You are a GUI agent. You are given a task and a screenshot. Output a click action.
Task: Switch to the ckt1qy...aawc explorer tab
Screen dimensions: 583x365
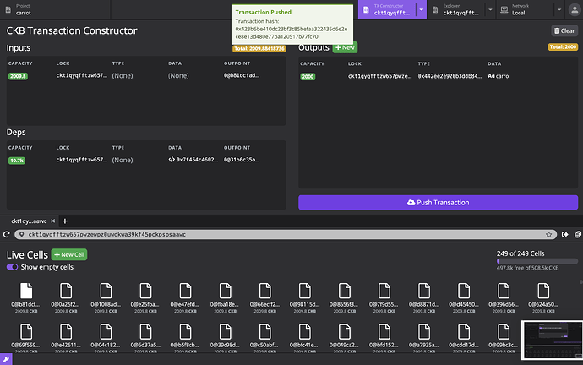click(x=29, y=221)
